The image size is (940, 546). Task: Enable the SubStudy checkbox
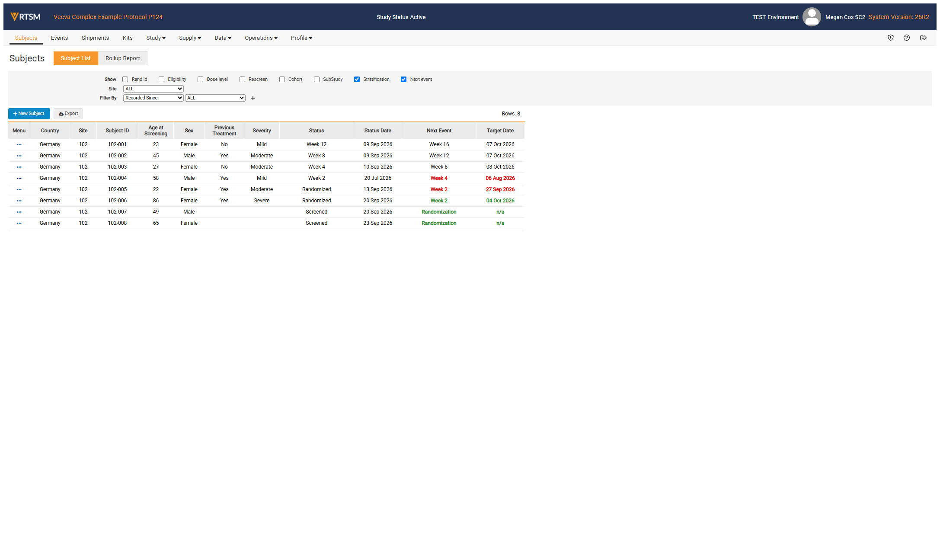317,80
